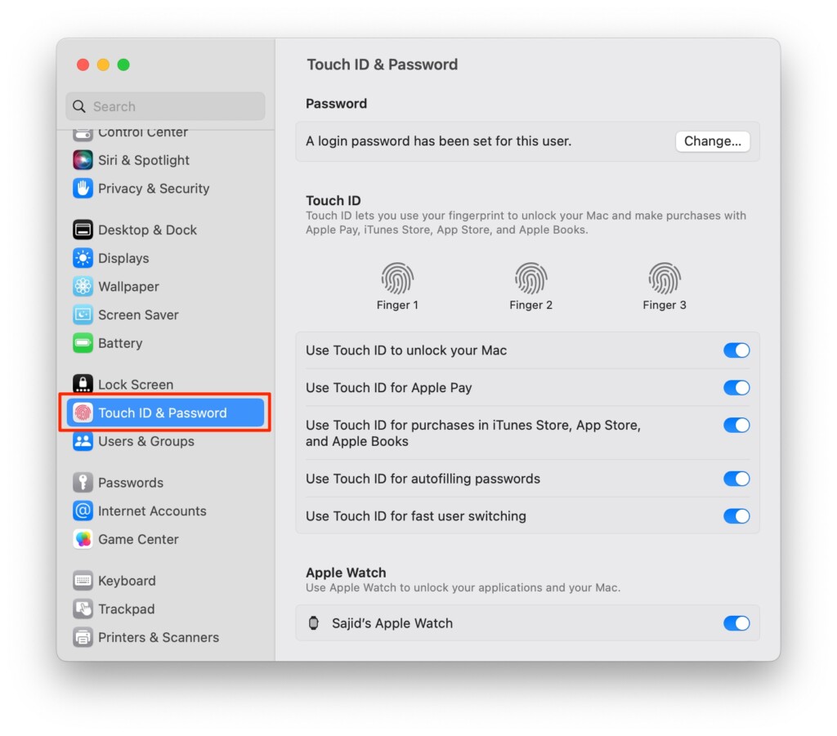Viewport: 837px width, 736px height.
Task: Open Users & Groups people icon
Action: [x=83, y=441]
